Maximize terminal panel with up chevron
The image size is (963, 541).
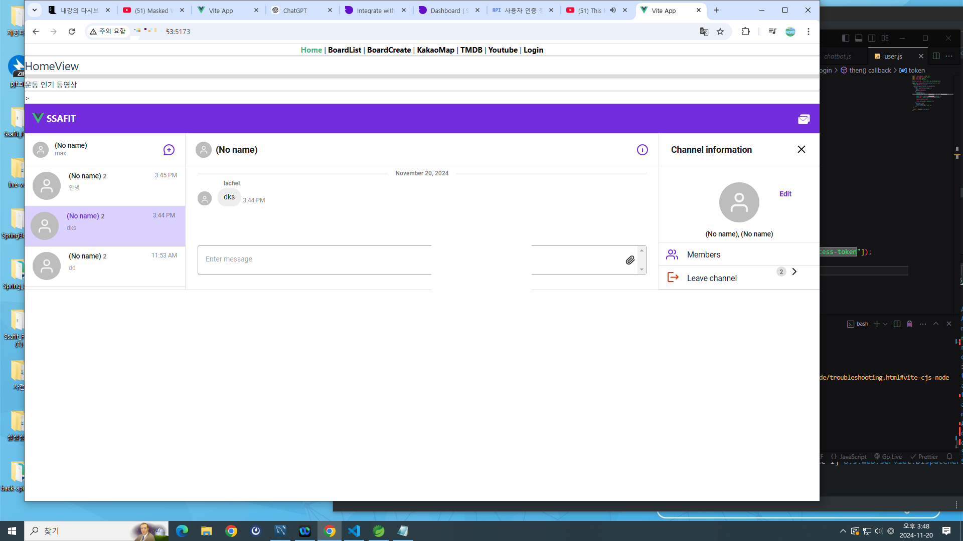[936, 324]
